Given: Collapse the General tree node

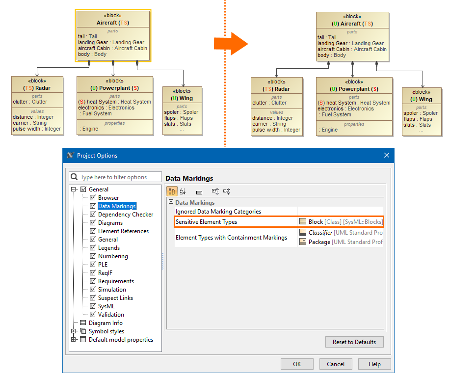Looking at the screenshot, I should click(x=74, y=189).
